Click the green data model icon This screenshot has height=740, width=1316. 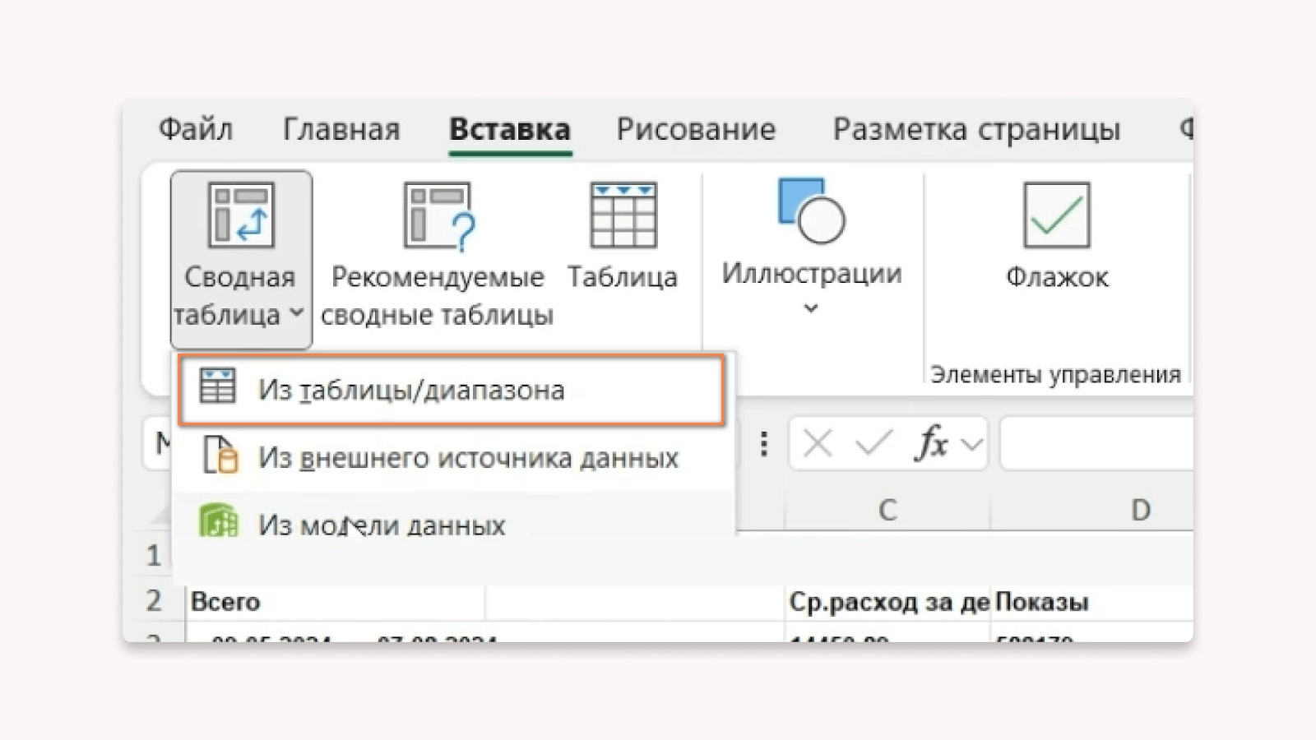[219, 520]
